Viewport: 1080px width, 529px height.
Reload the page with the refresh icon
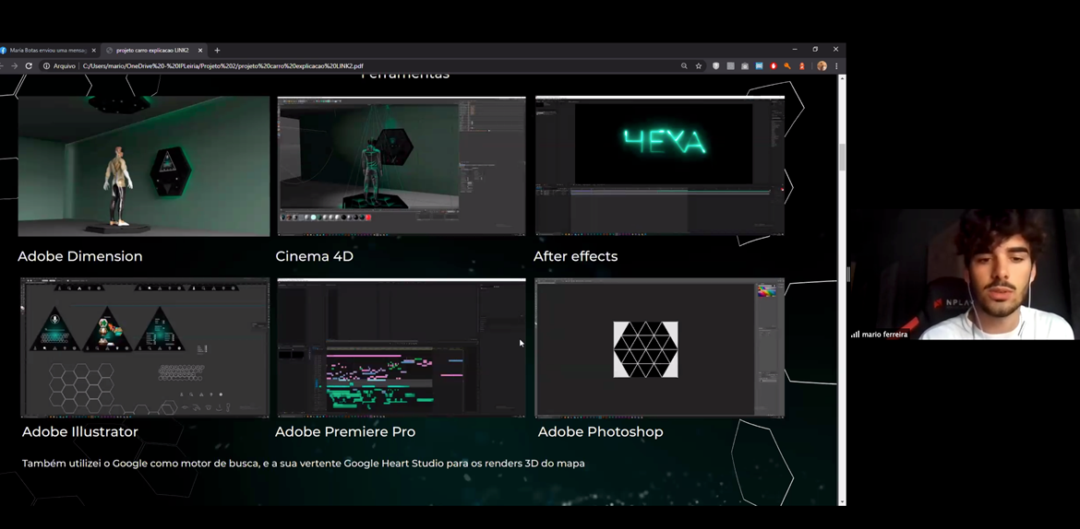29,66
